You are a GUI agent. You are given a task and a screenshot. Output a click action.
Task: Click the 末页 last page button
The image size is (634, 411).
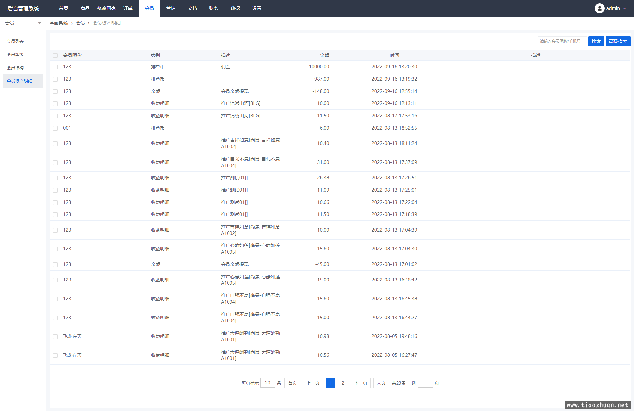[x=381, y=383]
